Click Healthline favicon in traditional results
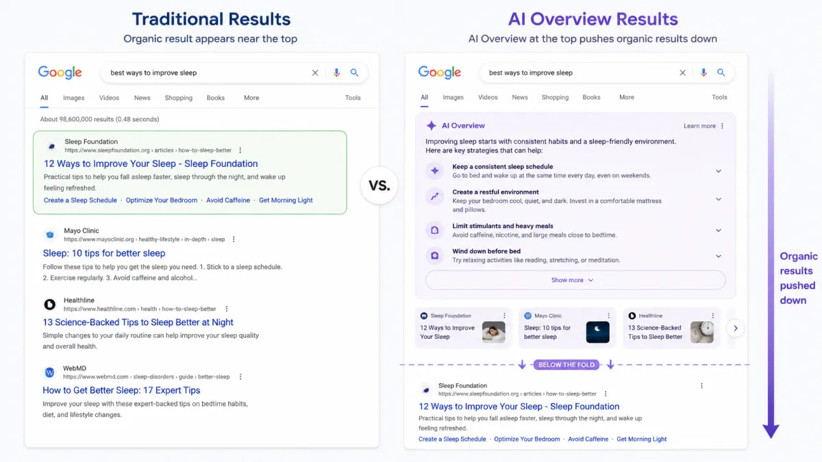The image size is (822, 462). (x=50, y=305)
